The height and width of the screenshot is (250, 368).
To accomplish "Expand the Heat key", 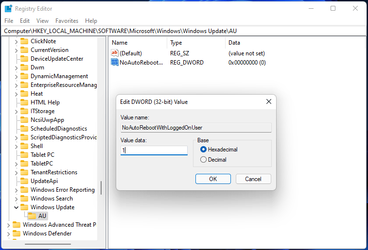I will click(x=16, y=94).
